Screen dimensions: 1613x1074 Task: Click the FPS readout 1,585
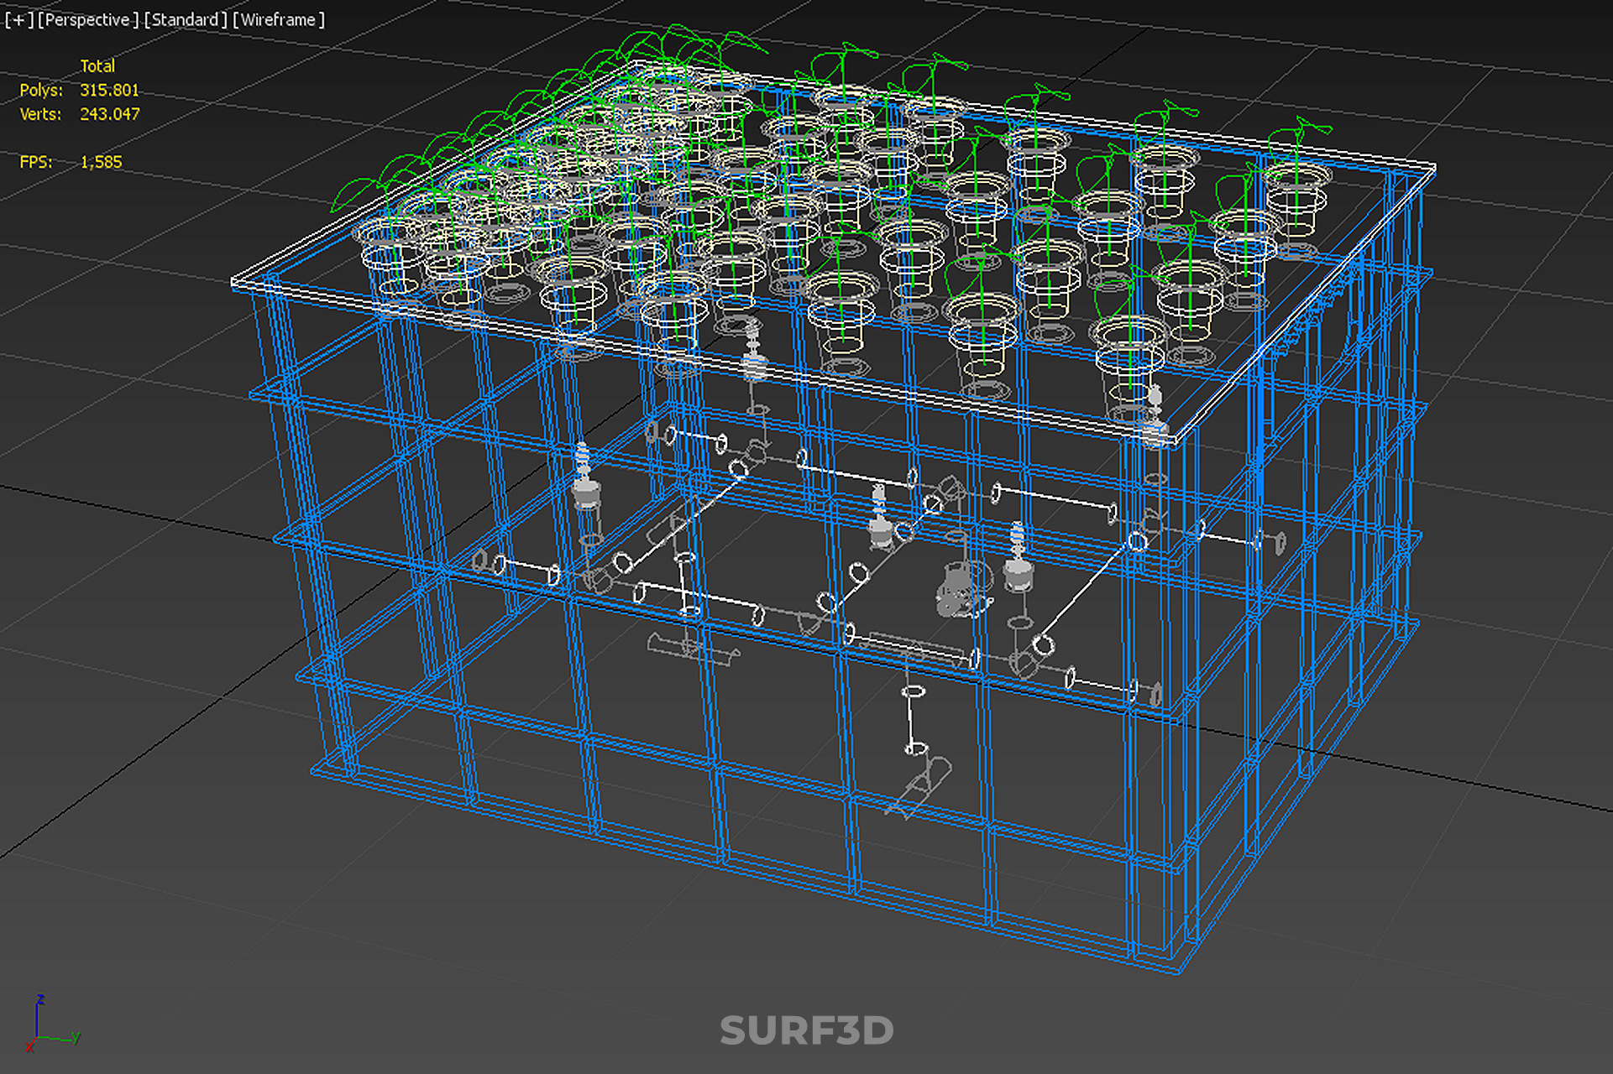pyautogui.click(x=101, y=162)
